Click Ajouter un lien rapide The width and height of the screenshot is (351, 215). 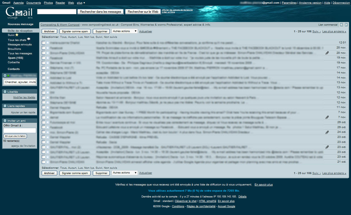point(23,113)
